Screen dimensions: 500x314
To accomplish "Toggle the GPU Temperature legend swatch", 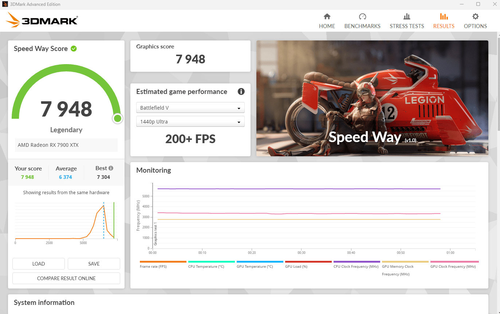I will [x=260, y=262].
